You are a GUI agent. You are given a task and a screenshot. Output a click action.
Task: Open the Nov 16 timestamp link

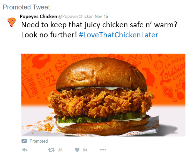tap(101, 16)
